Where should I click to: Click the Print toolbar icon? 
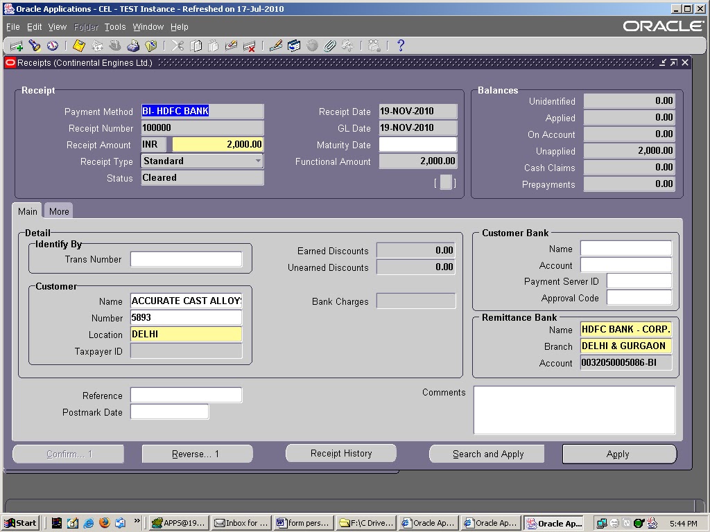[x=133, y=46]
